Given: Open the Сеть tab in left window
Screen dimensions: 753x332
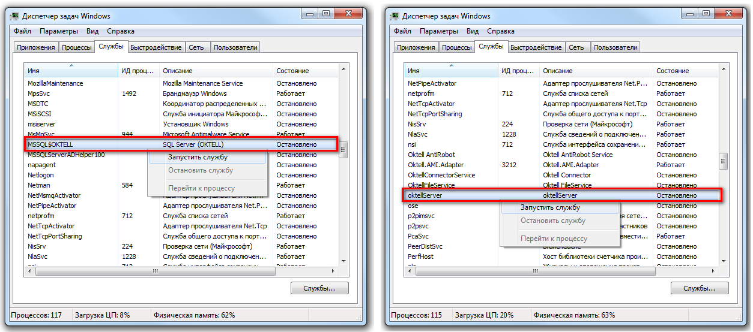Looking at the screenshot, I should [x=196, y=47].
